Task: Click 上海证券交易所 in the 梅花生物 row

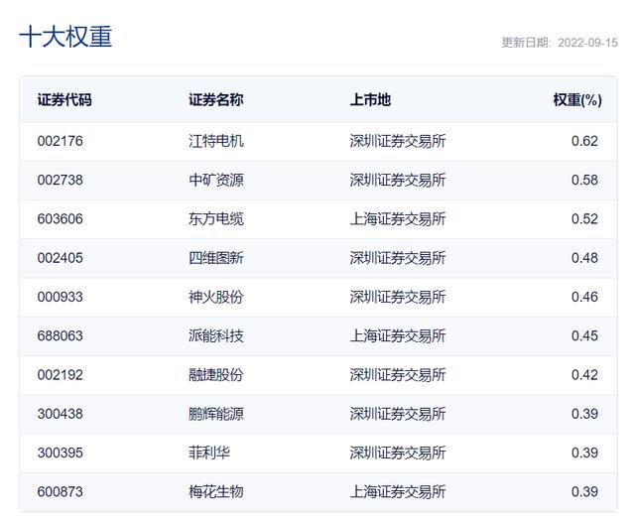Action: point(398,491)
